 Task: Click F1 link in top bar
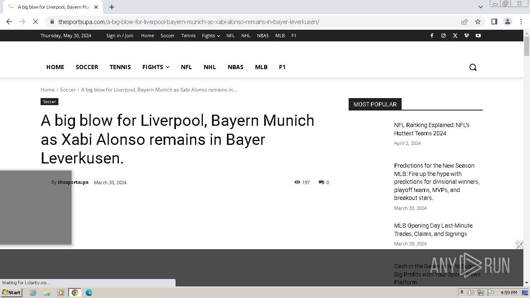click(294, 36)
